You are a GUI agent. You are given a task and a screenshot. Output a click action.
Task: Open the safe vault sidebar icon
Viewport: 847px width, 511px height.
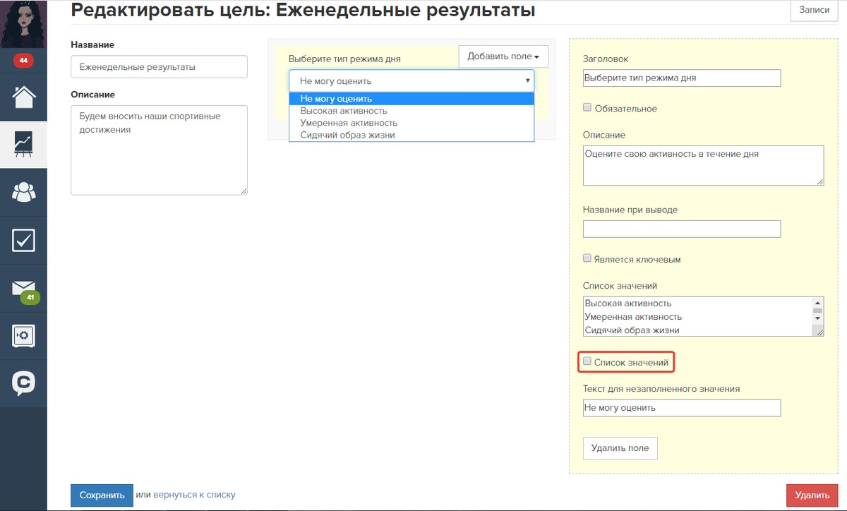click(23, 335)
